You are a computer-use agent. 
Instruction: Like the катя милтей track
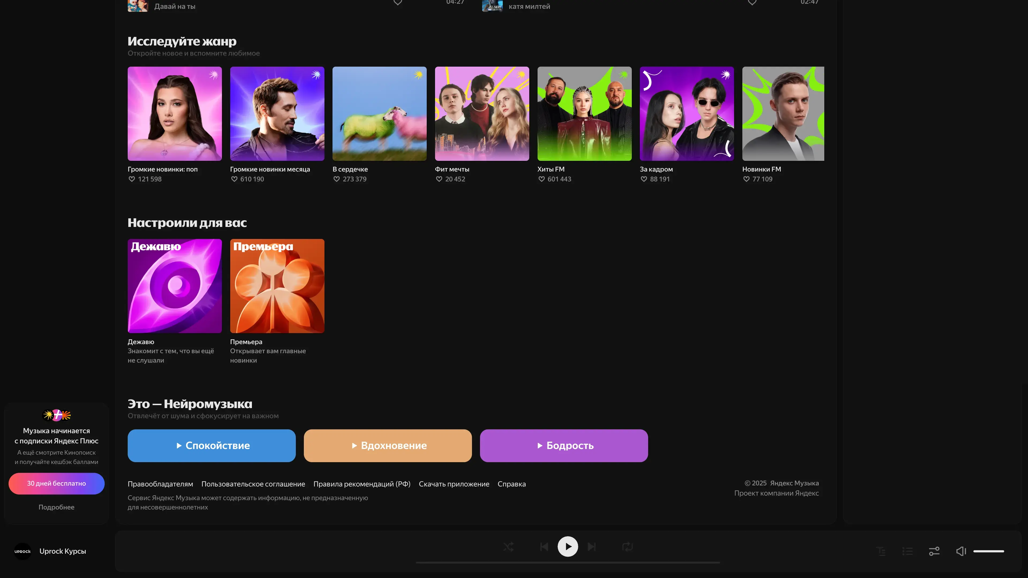pyautogui.click(x=752, y=2)
